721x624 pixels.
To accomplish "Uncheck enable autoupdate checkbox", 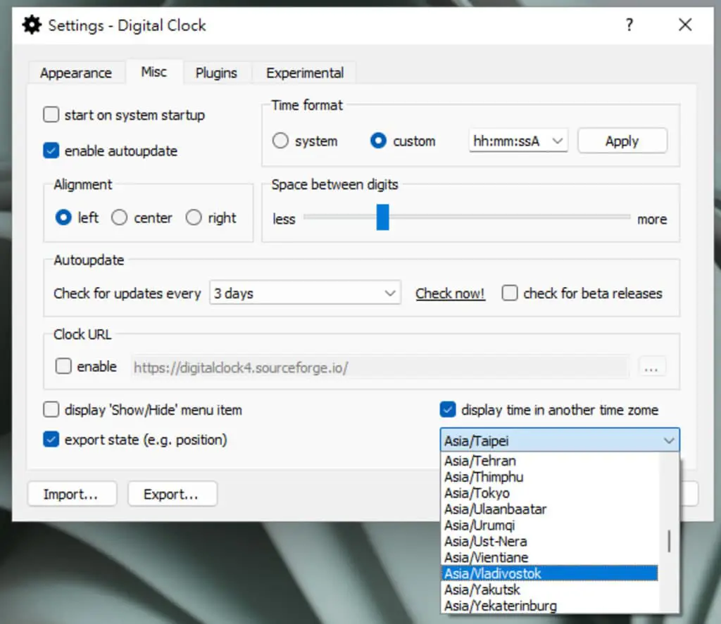I will click(x=51, y=151).
